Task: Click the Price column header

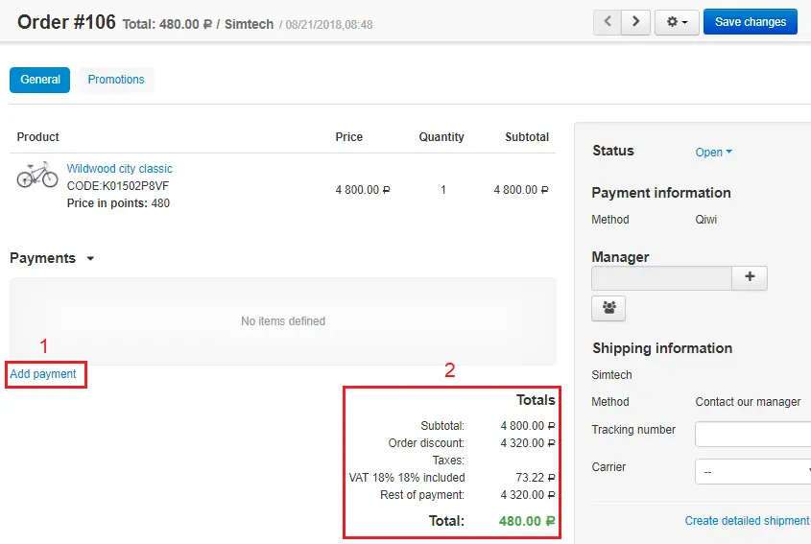Action: (x=349, y=137)
